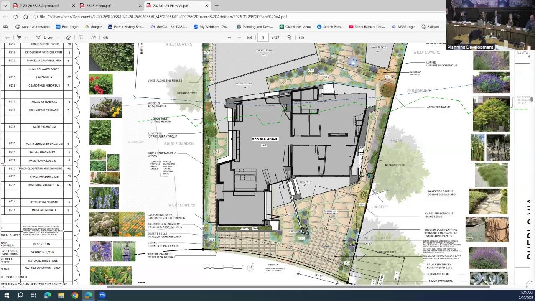Click the vertical scrollbar thumb on the right
Viewport: 535px width, 301px height.
(x=532, y=99)
